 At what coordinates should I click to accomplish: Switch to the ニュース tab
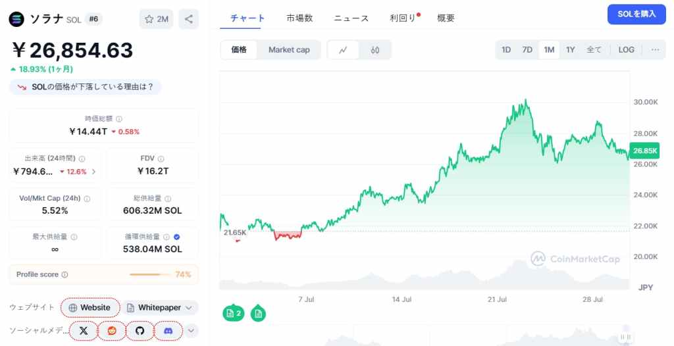pos(351,18)
